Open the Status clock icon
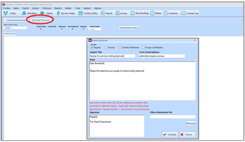 pyautogui.click(x=152, y=13)
